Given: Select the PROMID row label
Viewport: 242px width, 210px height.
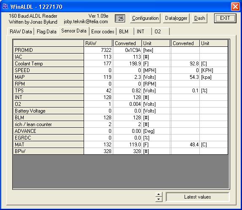Looking at the screenshot, I should point(49,50).
